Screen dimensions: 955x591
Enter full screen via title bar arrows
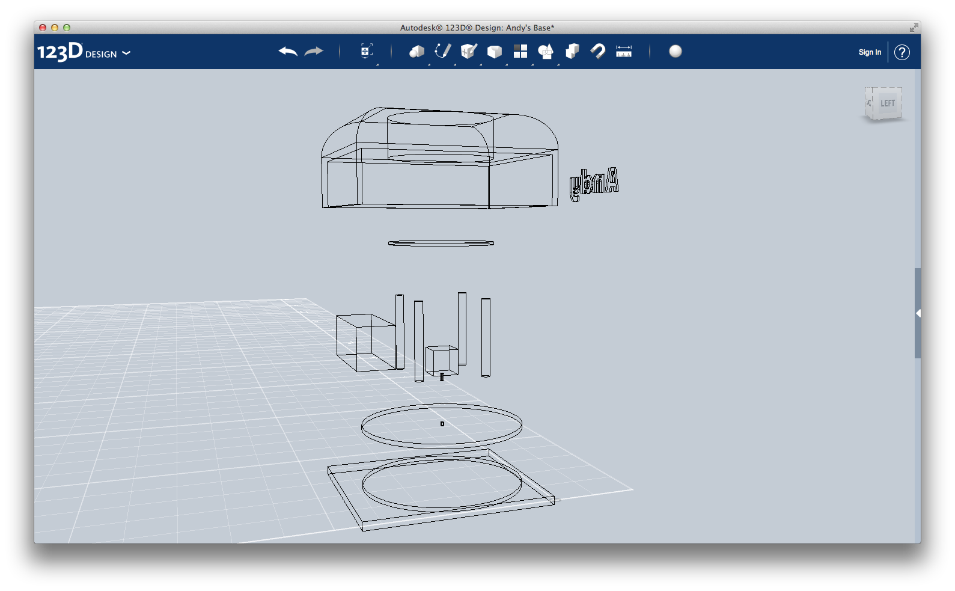pyautogui.click(x=914, y=28)
